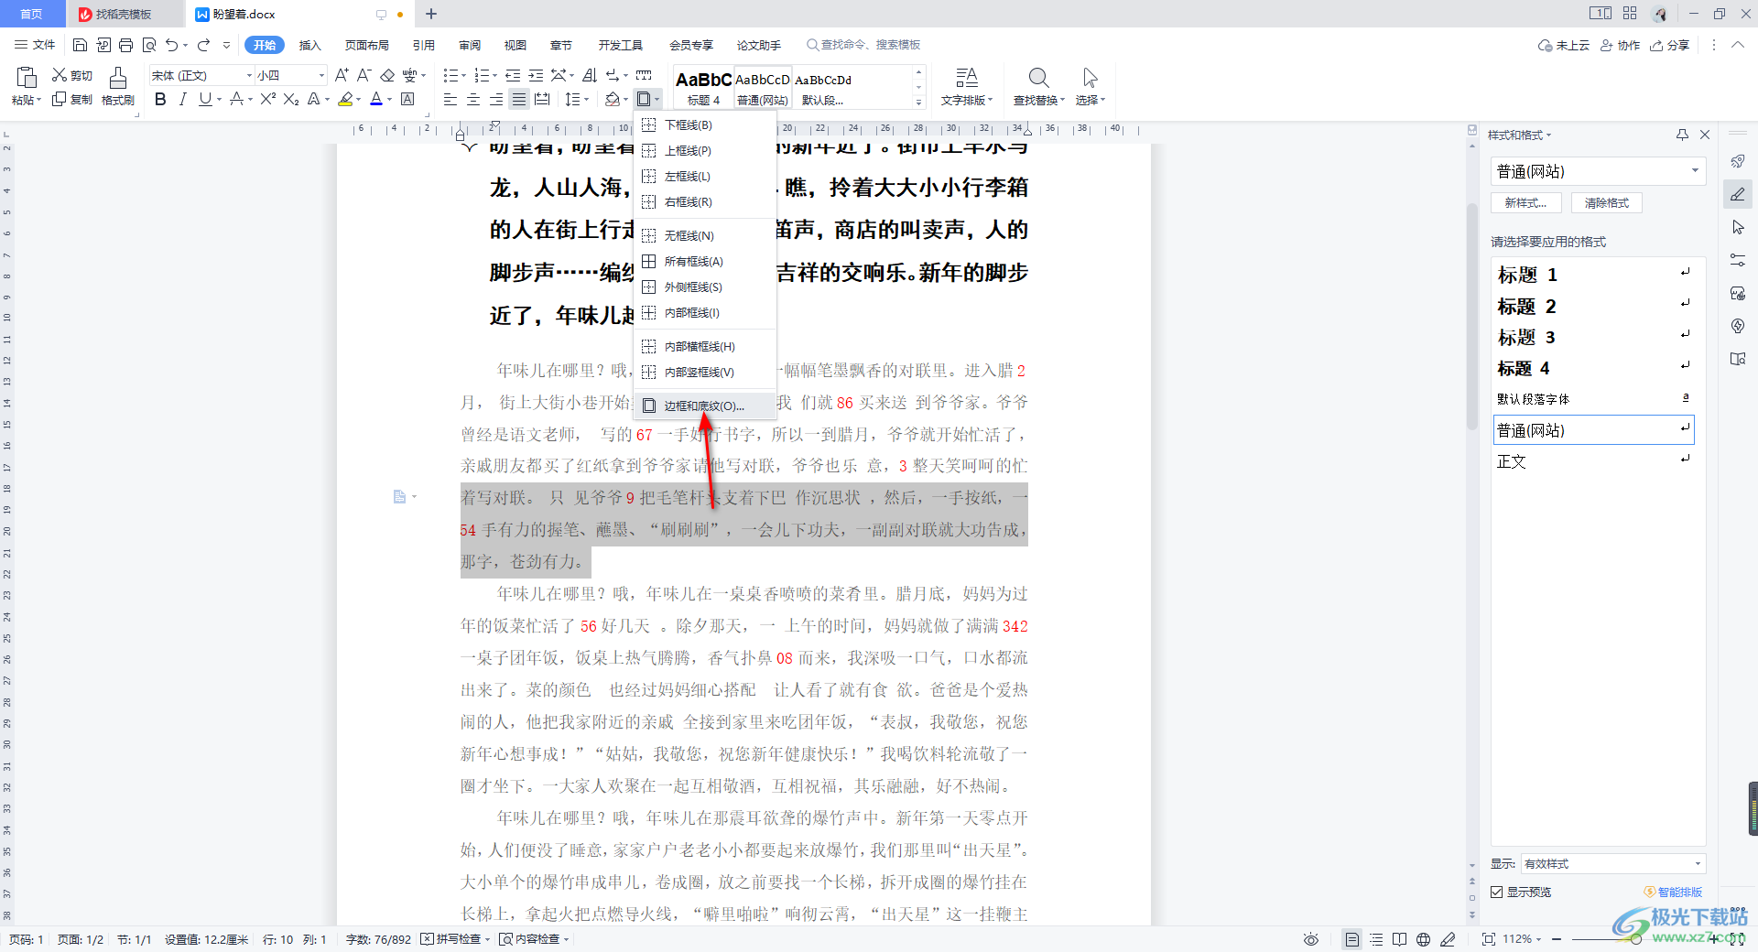Select Outside Borders menu item
The height and width of the screenshot is (952, 1758).
(705, 287)
